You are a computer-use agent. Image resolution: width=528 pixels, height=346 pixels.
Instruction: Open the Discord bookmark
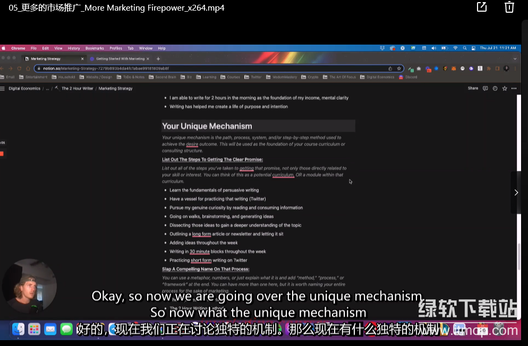[x=410, y=77]
